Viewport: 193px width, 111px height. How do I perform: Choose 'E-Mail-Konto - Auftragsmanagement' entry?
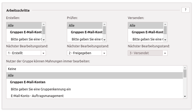click(37, 96)
